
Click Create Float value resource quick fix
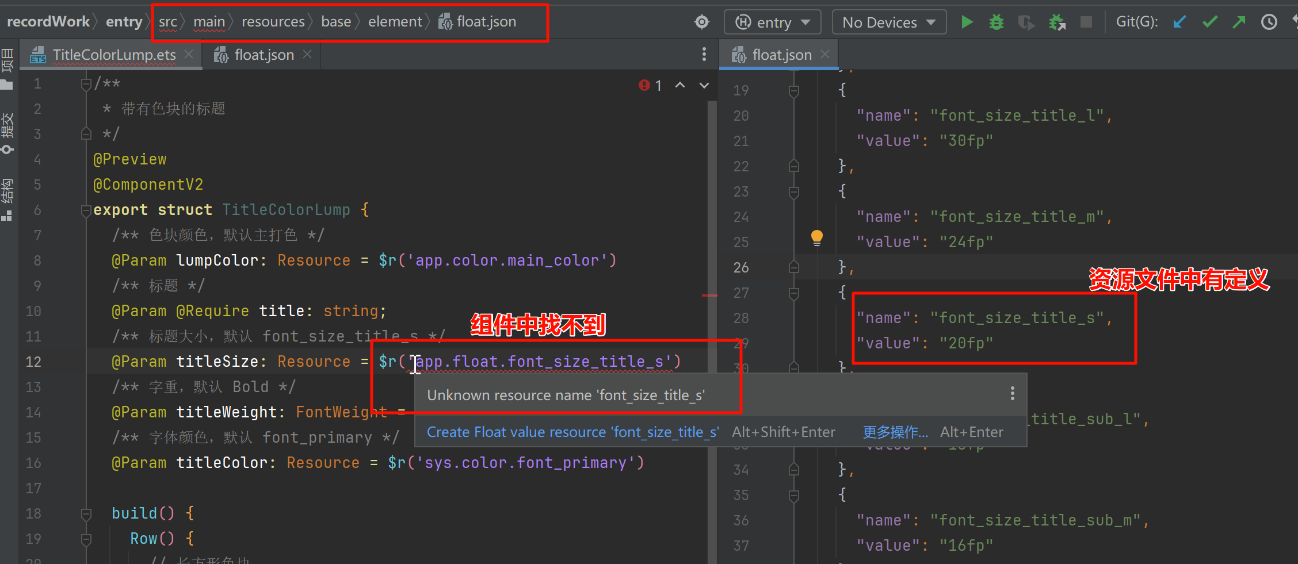pyautogui.click(x=572, y=432)
